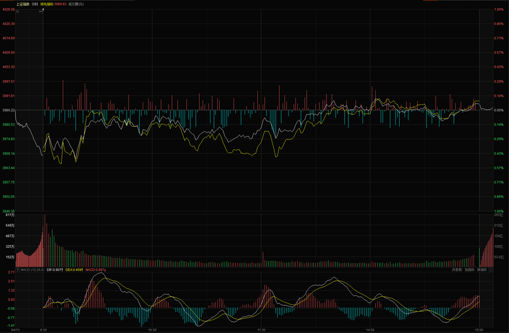Click the 1.00% top right percent label

coord(499,10)
